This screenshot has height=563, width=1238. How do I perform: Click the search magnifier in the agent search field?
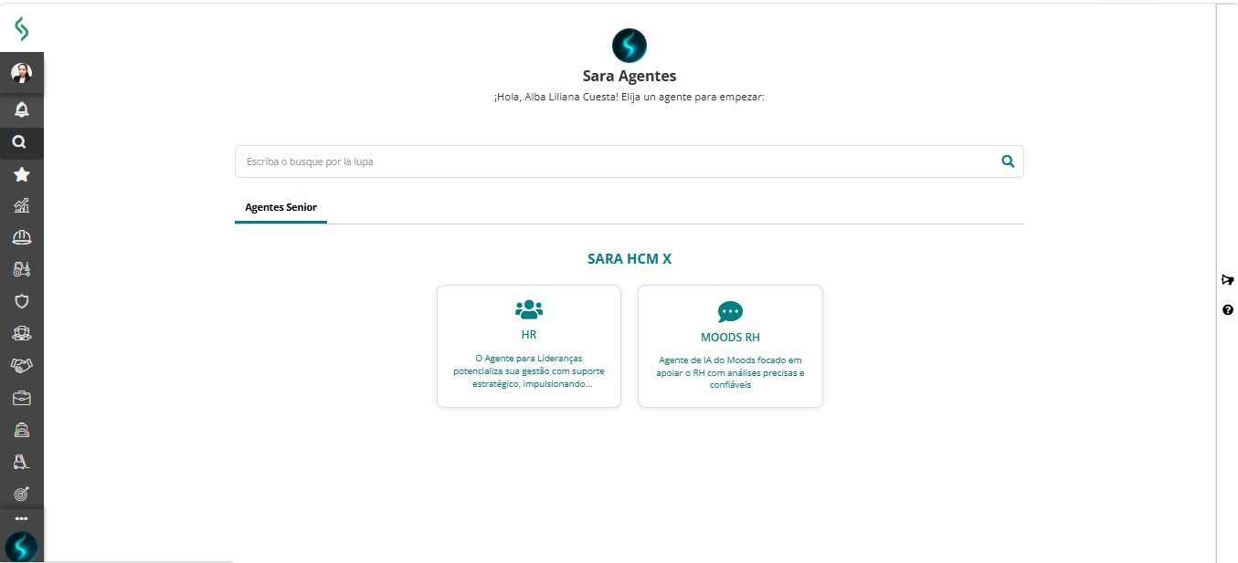pyautogui.click(x=1008, y=162)
